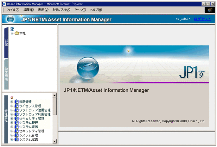Click the job menu scroll up arrow
Screen dimensions: 217x147
(54, 95)
